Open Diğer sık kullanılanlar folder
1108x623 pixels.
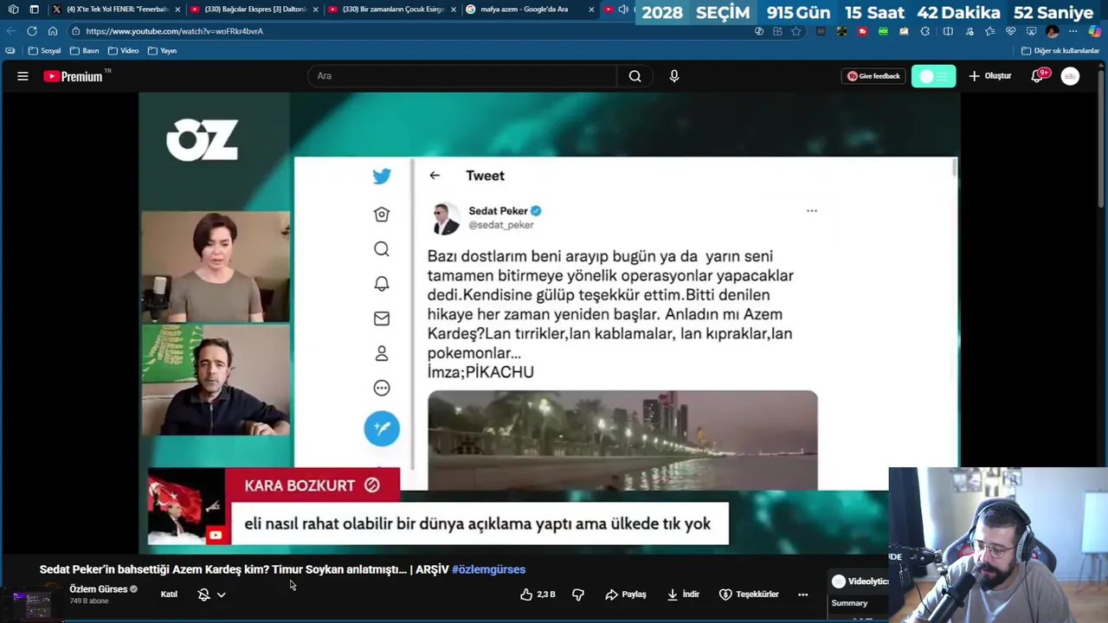(1060, 51)
